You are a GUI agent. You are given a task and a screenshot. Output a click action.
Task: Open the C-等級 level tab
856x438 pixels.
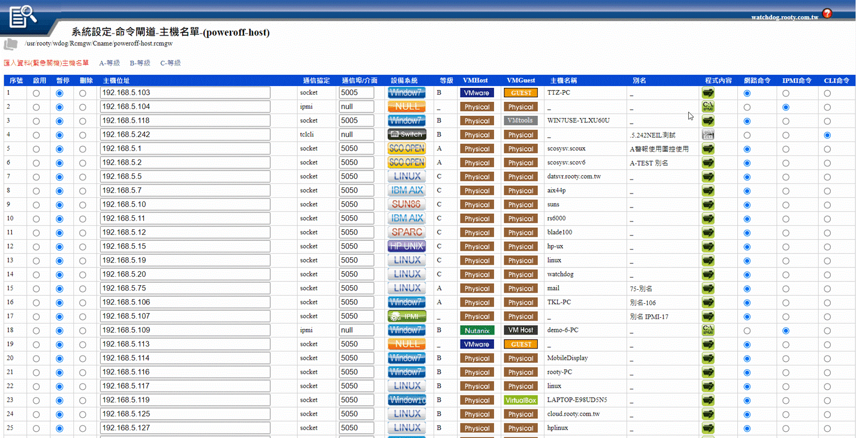171,63
